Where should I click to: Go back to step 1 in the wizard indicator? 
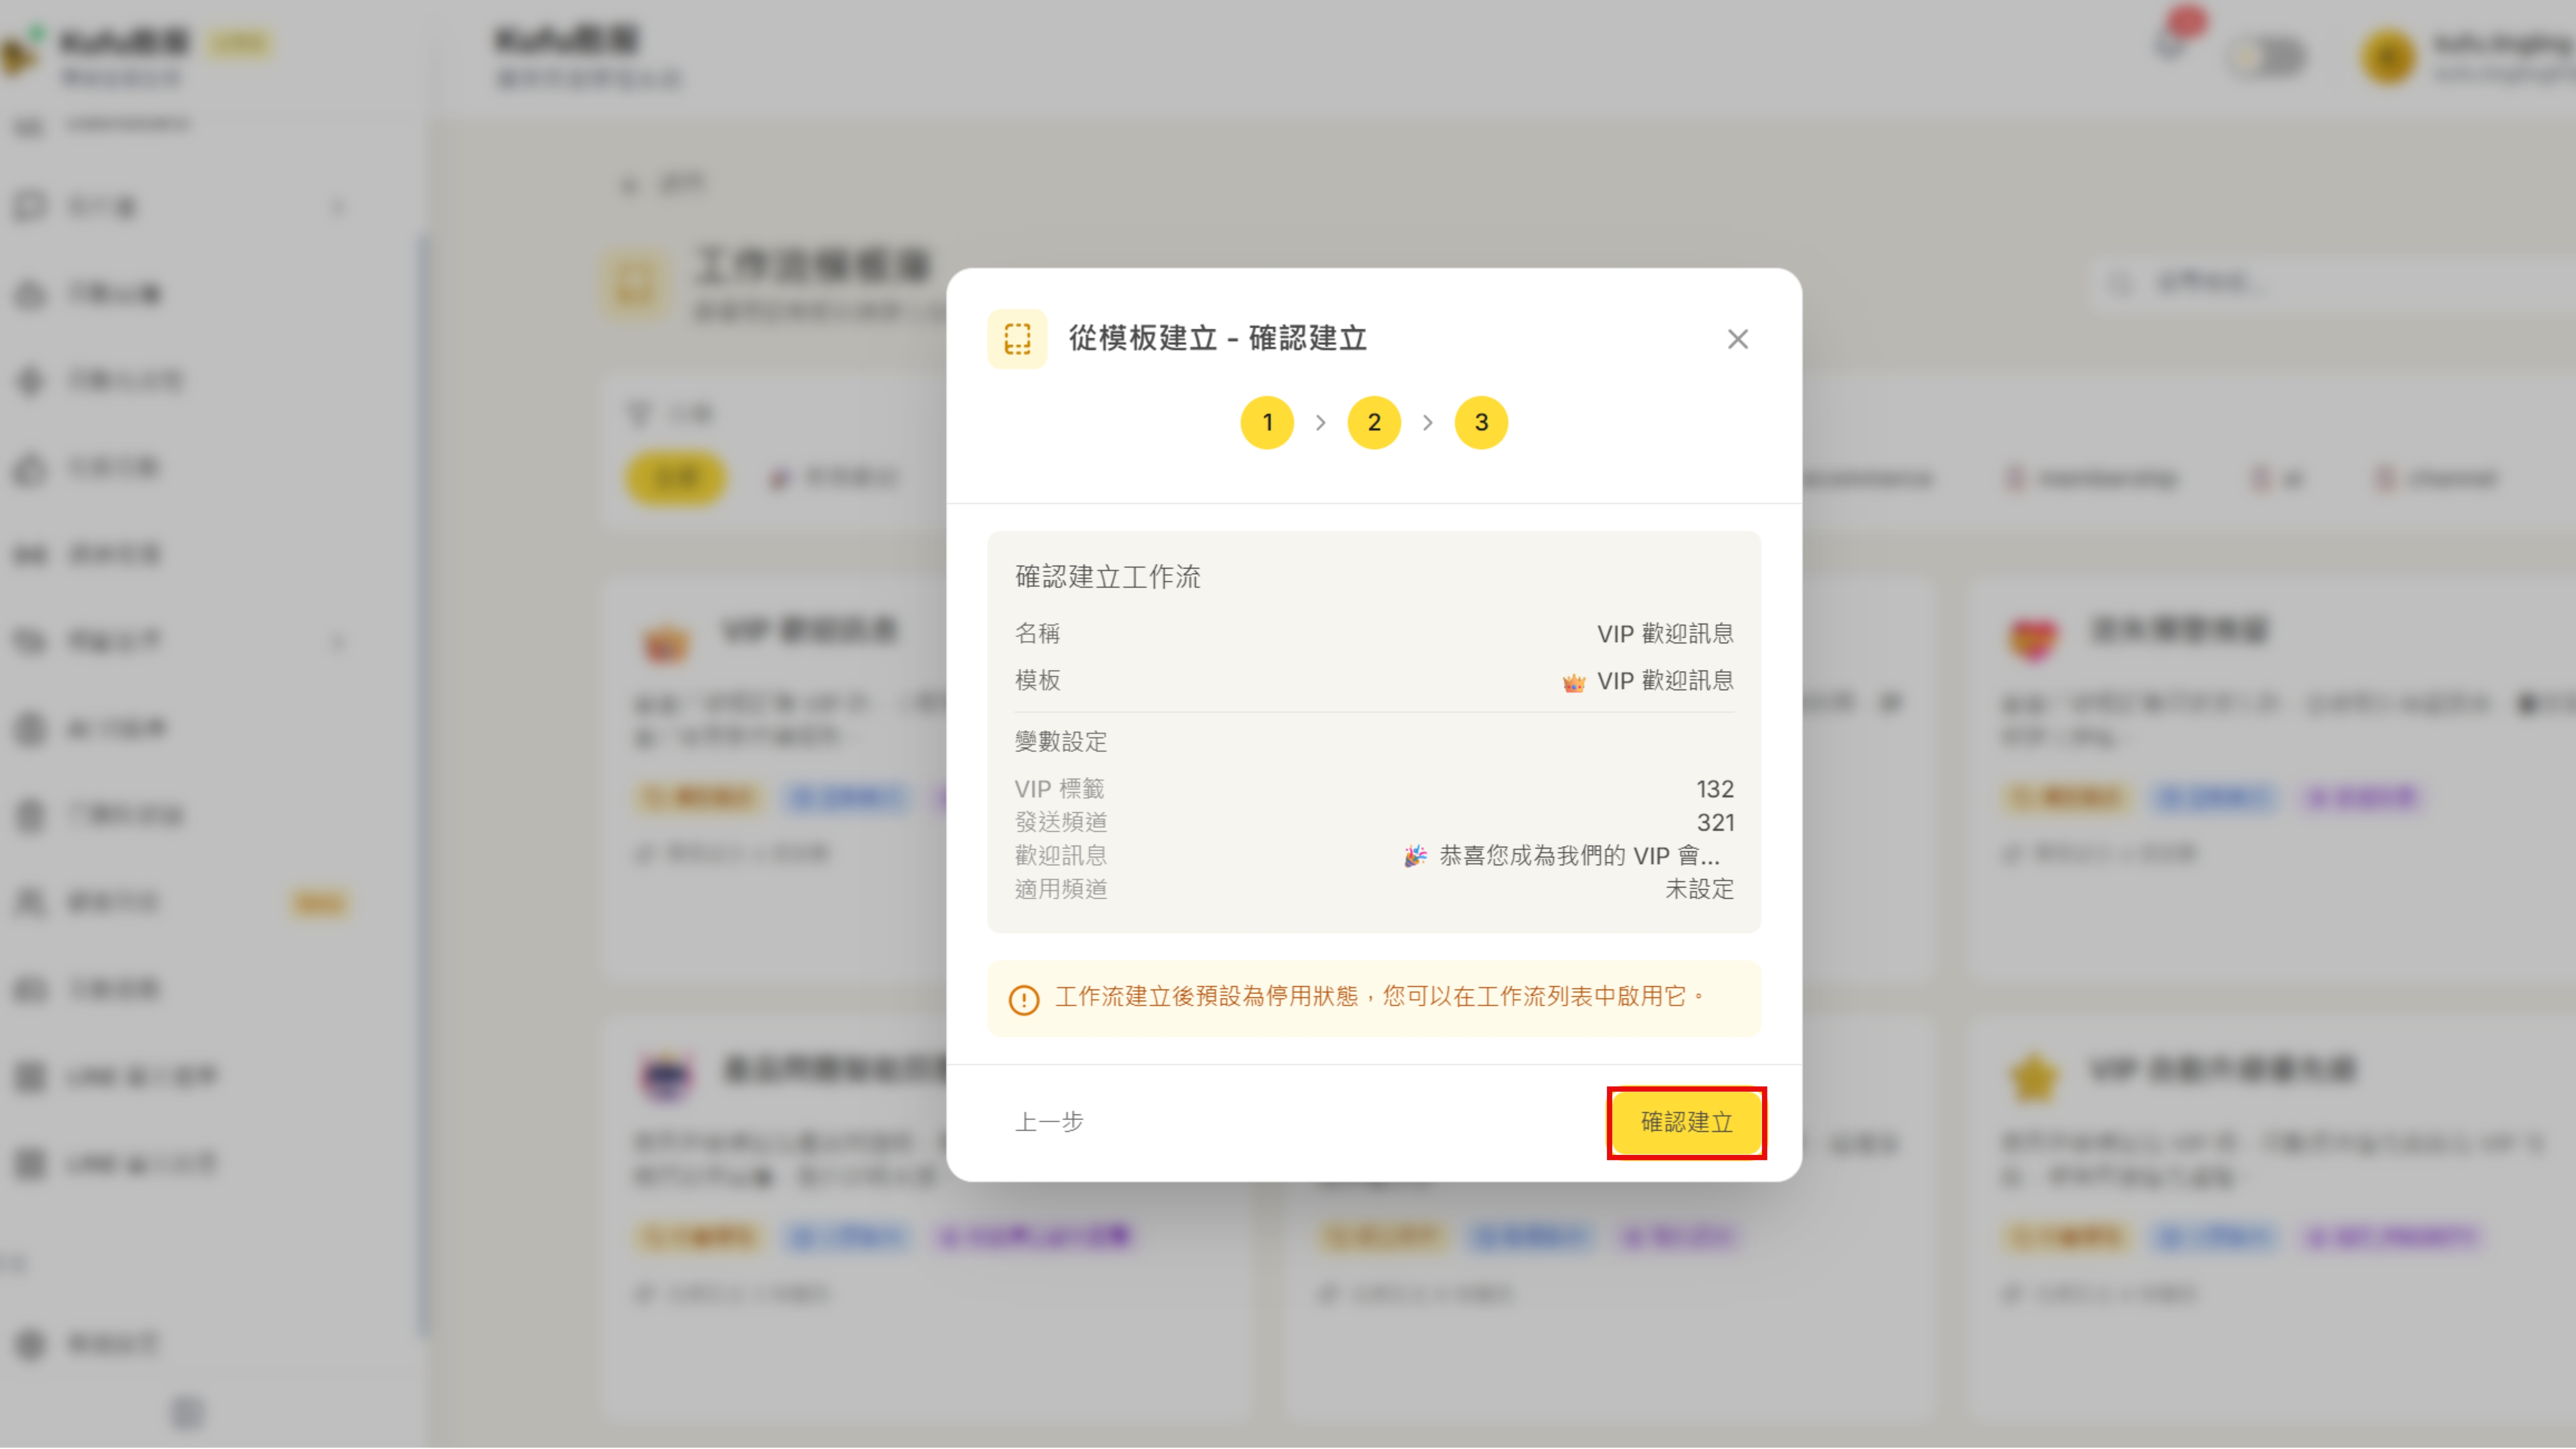[1268, 422]
